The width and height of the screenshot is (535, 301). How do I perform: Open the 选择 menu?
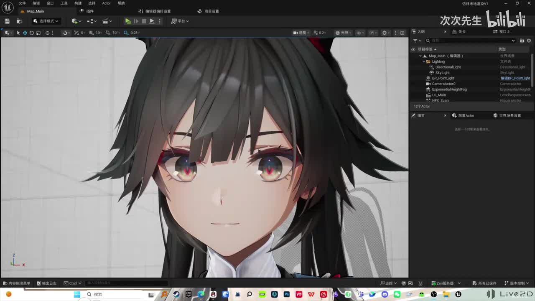point(92,3)
